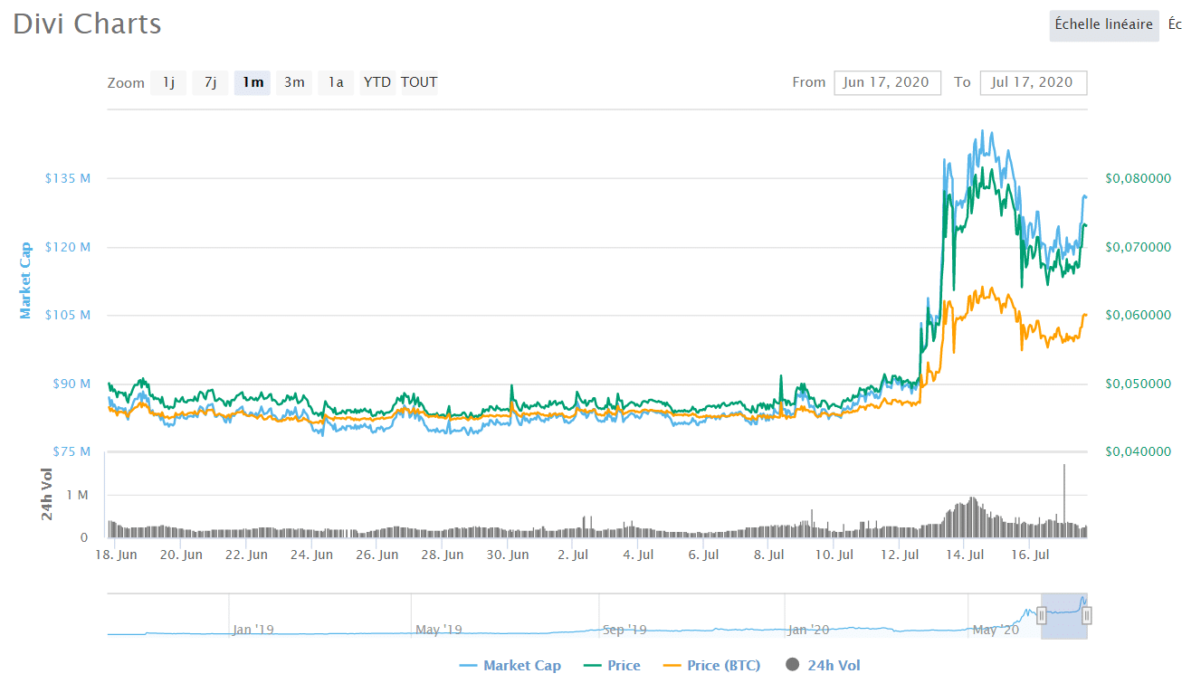Click the $90 M market cap label

71,384
